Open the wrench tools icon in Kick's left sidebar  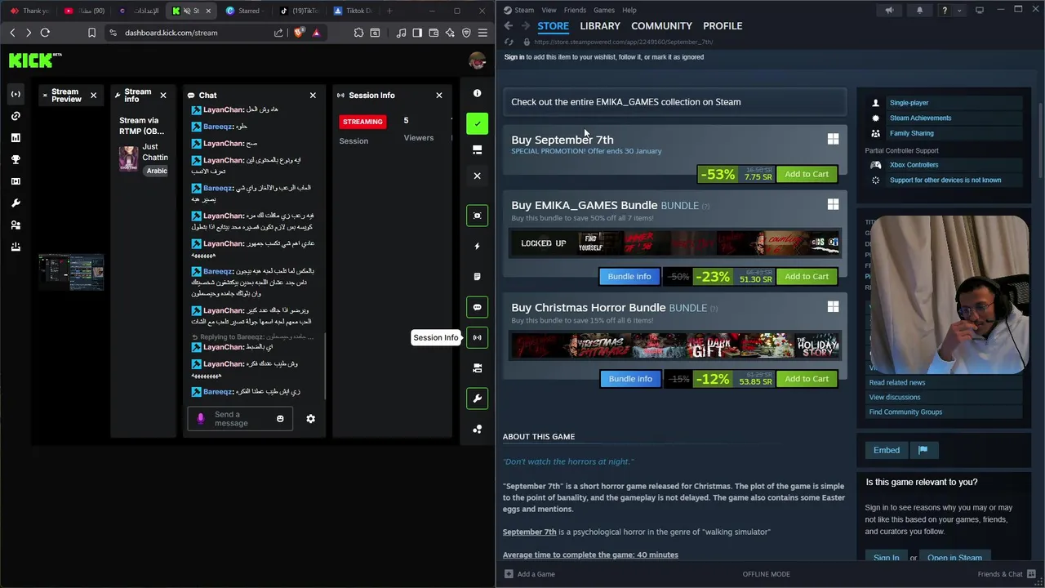[16, 203]
